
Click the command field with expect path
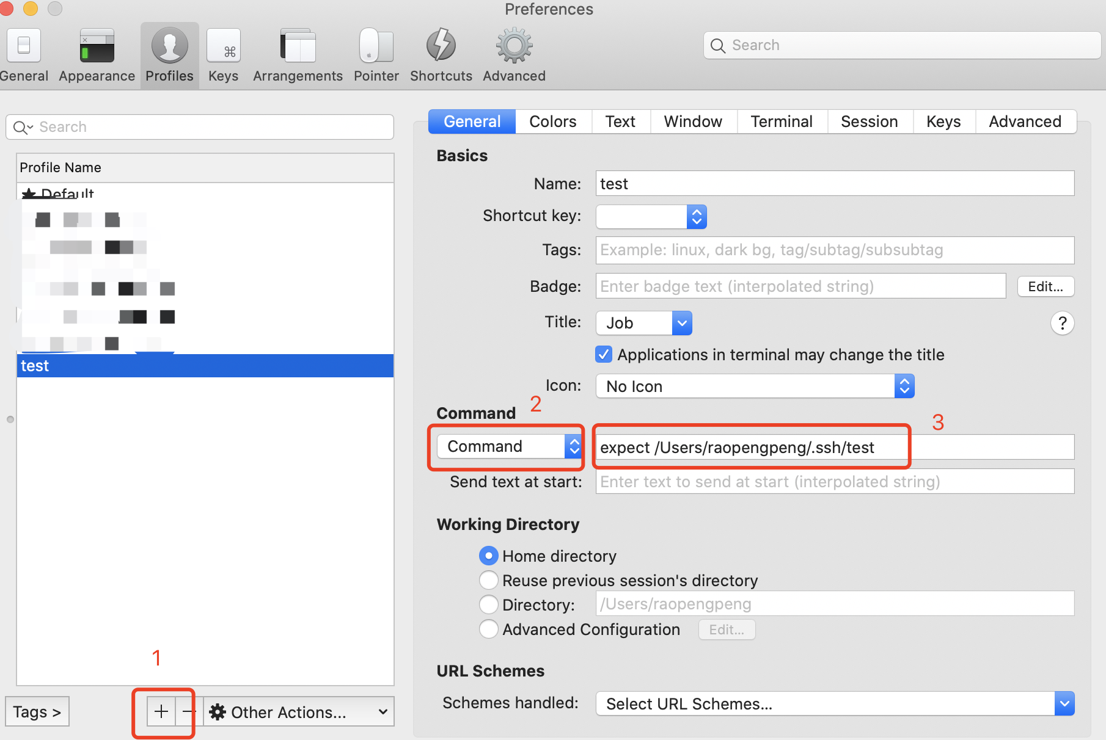(x=835, y=447)
